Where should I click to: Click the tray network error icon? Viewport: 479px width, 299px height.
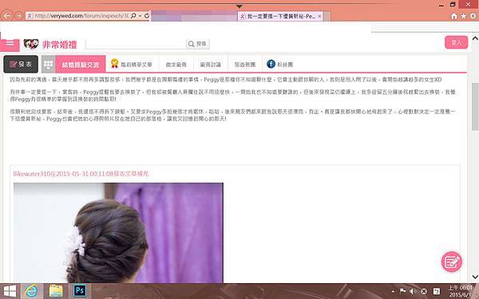[424, 291]
